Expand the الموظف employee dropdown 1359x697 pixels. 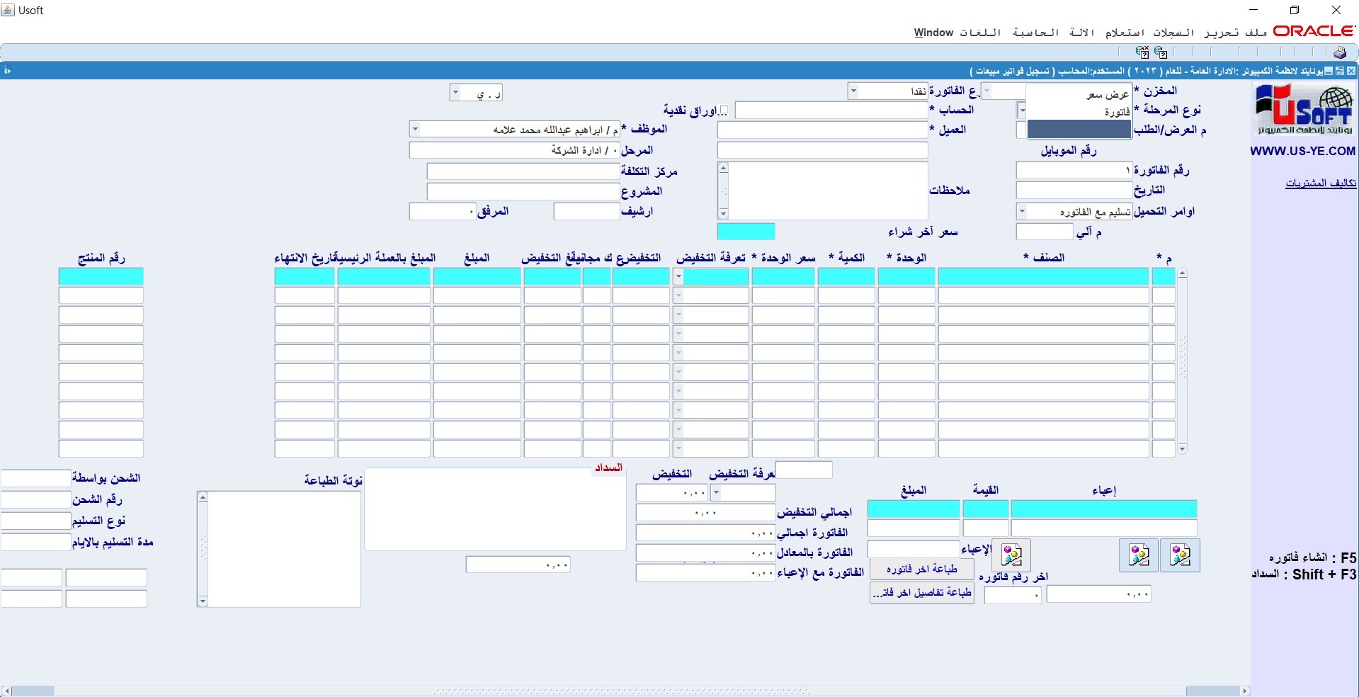pyautogui.click(x=415, y=130)
